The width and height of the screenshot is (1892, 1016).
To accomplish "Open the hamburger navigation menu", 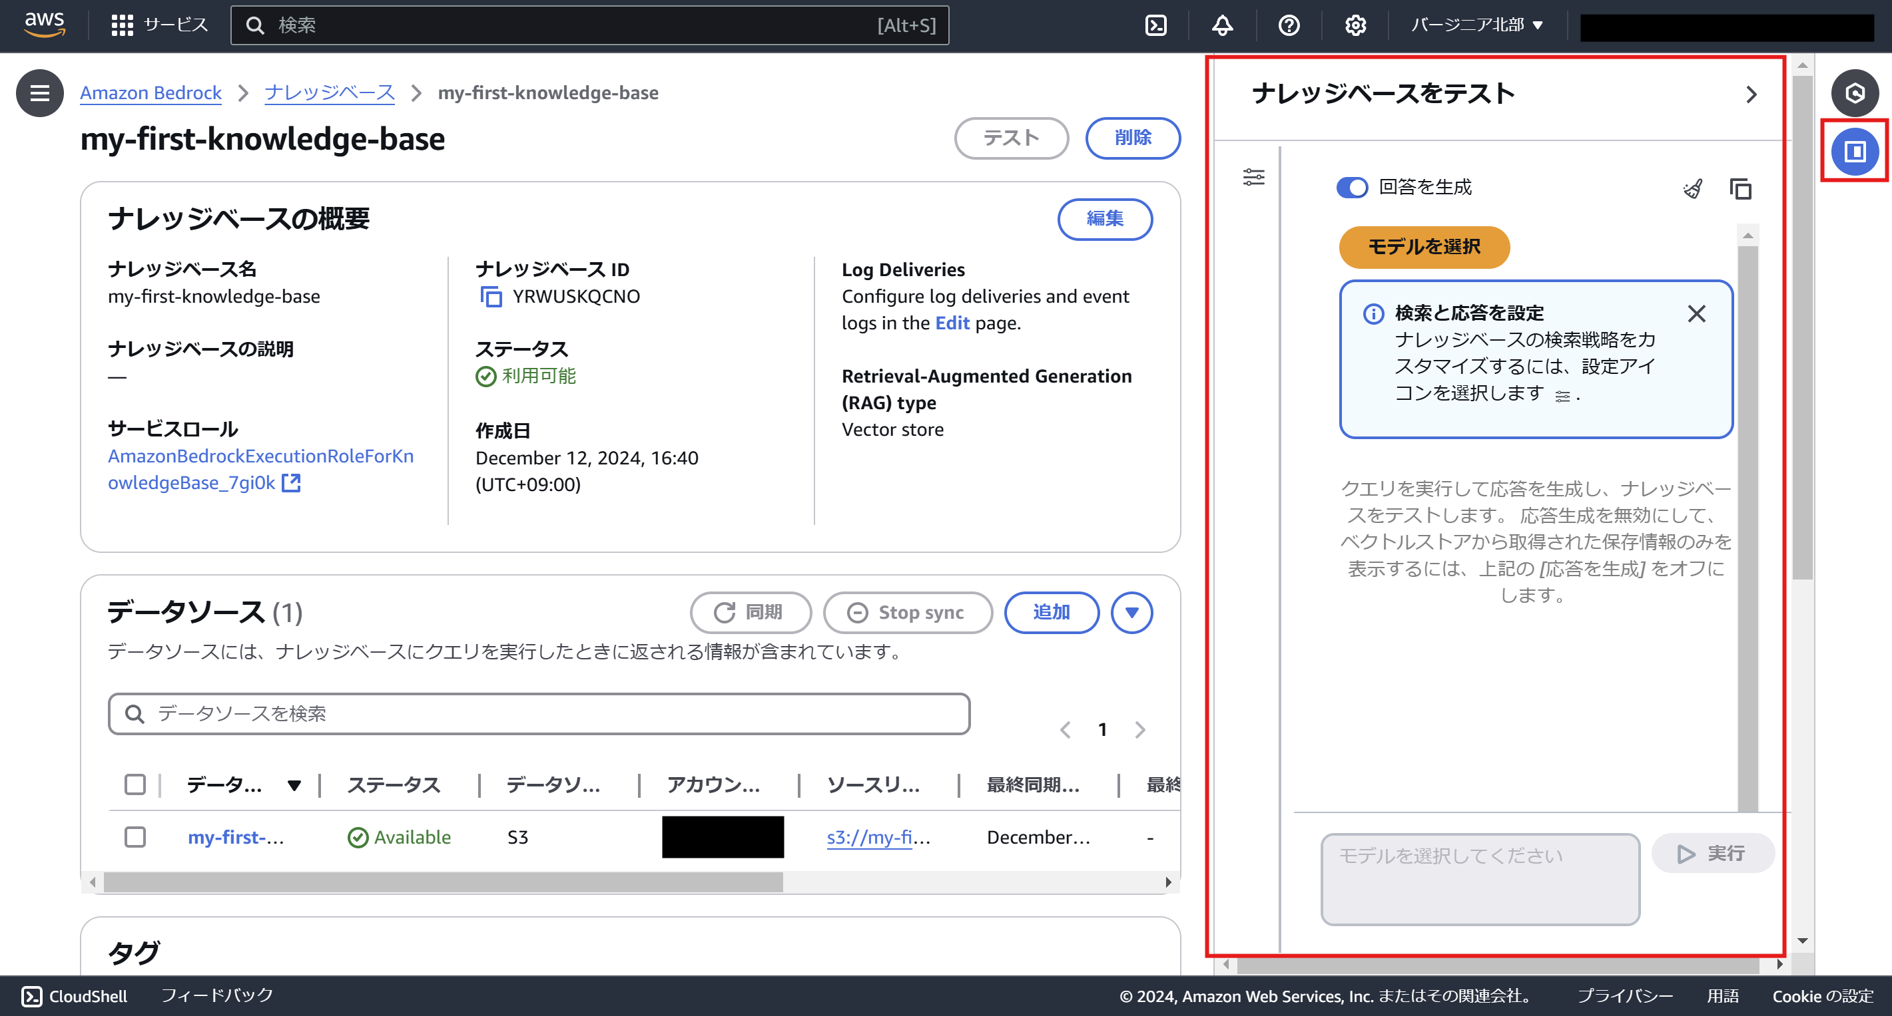I will (x=40, y=93).
